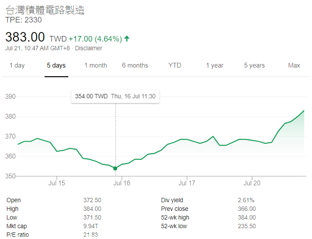Switch to the 1 month range
The width and height of the screenshot is (312, 239).
click(x=96, y=65)
